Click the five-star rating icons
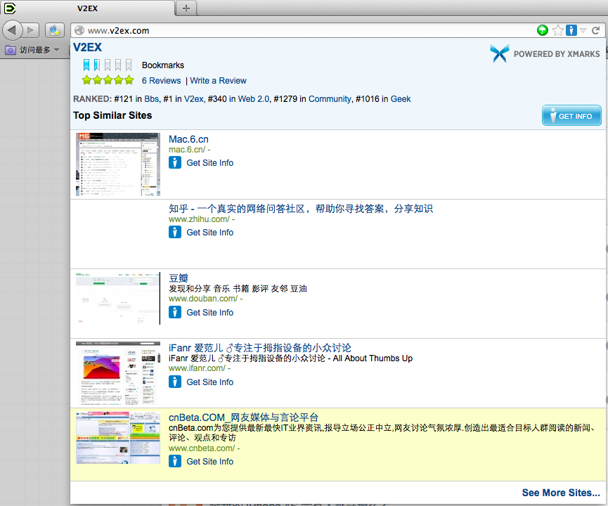 point(108,80)
